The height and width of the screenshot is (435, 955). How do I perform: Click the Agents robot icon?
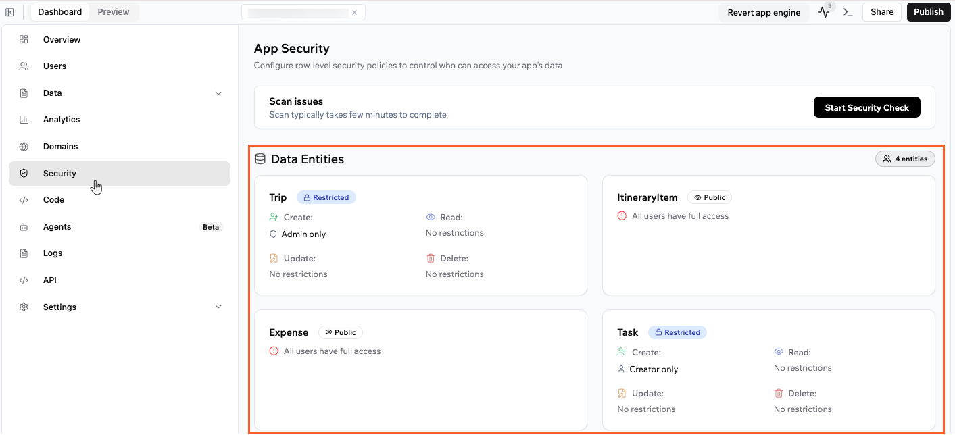coord(24,227)
